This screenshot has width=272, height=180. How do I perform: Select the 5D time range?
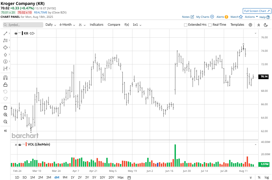[25, 177]
